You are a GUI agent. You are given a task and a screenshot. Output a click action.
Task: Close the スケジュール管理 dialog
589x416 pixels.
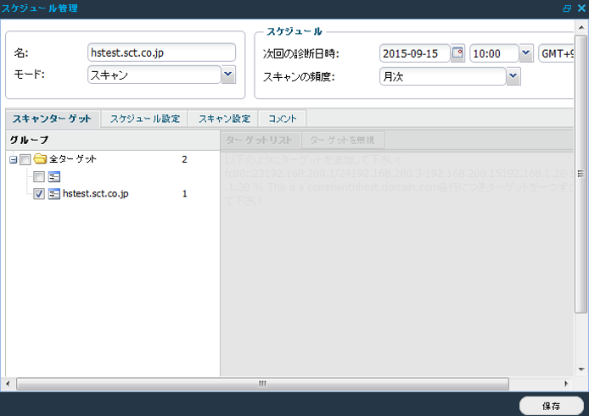point(581,8)
